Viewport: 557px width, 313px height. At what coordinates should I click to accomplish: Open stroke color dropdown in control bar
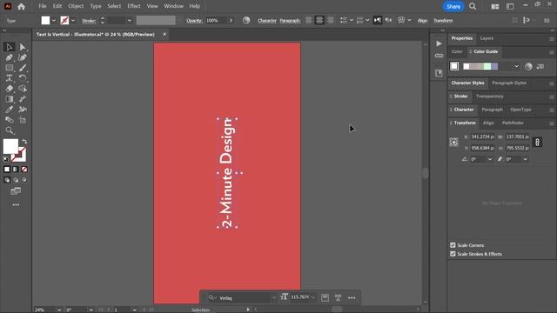(73, 21)
